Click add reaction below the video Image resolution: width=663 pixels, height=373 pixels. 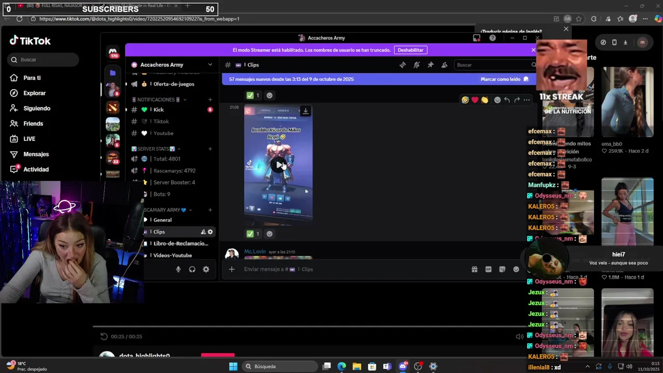point(269,234)
